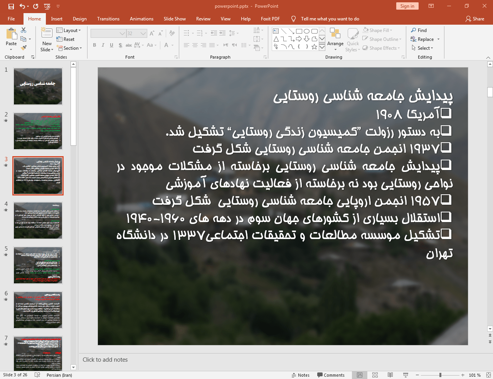Click Clear All Formatting eraser icon
Viewport: 493px width, 379px height.
click(172, 33)
